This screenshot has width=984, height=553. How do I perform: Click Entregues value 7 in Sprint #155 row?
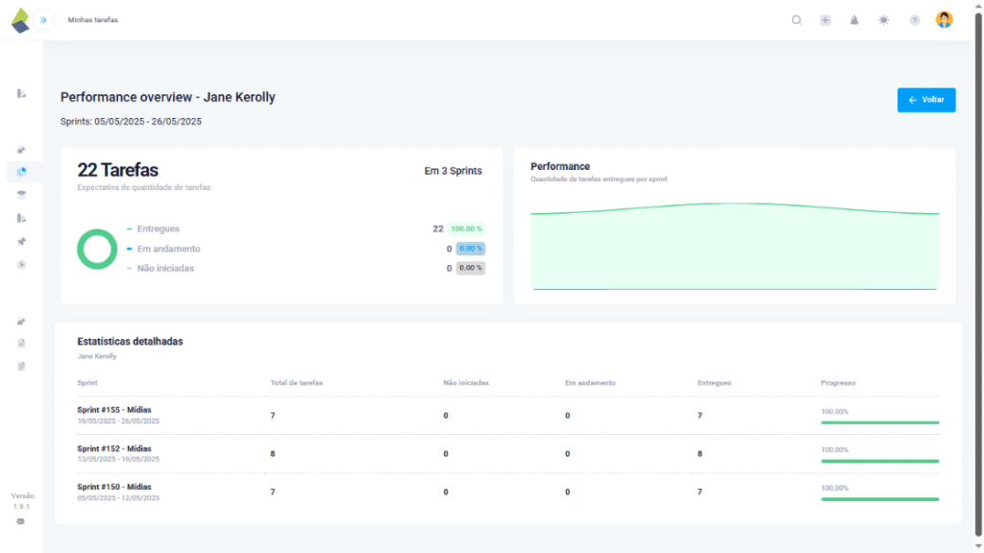tap(700, 416)
